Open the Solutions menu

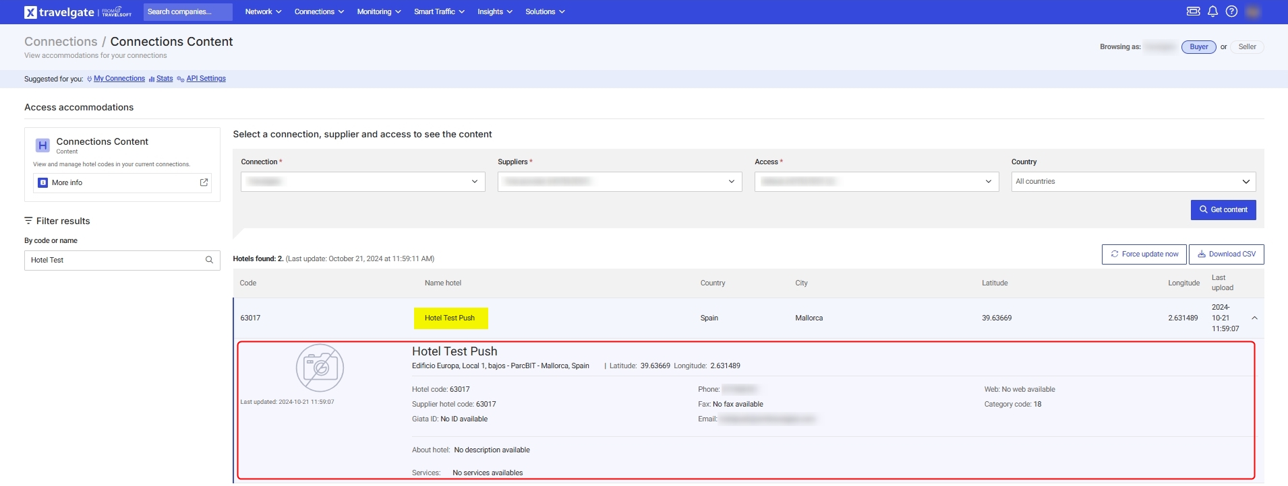tap(545, 11)
